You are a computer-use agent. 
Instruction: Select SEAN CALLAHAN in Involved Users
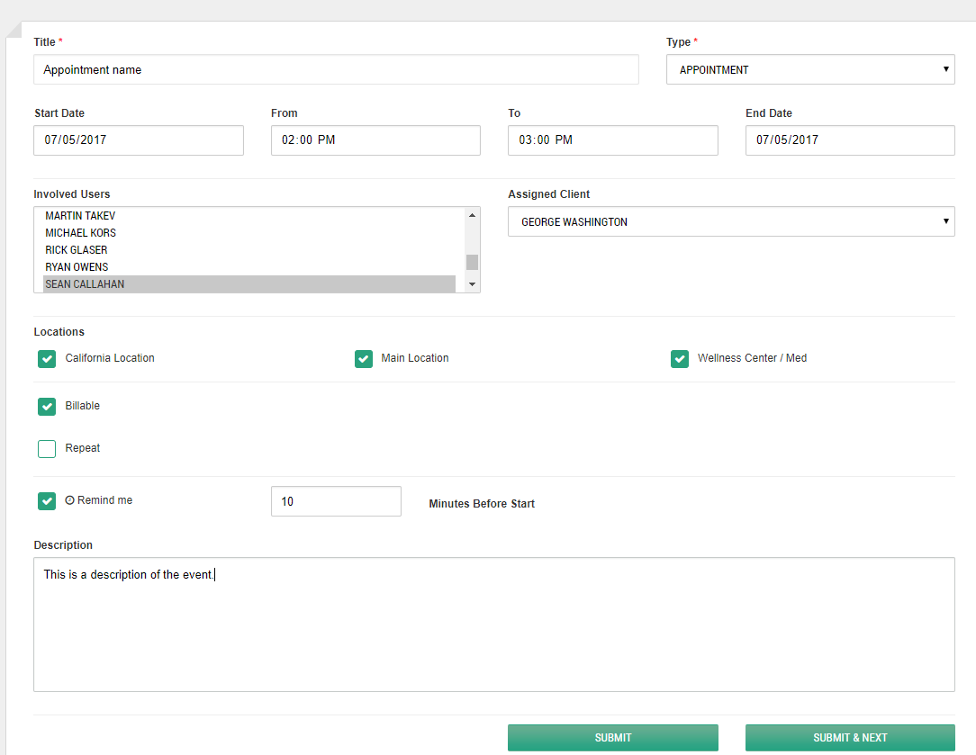[x=249, y=284]
